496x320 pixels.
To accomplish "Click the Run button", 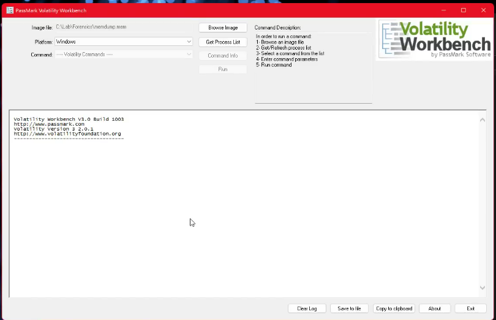I will click(x=223, y=69).
